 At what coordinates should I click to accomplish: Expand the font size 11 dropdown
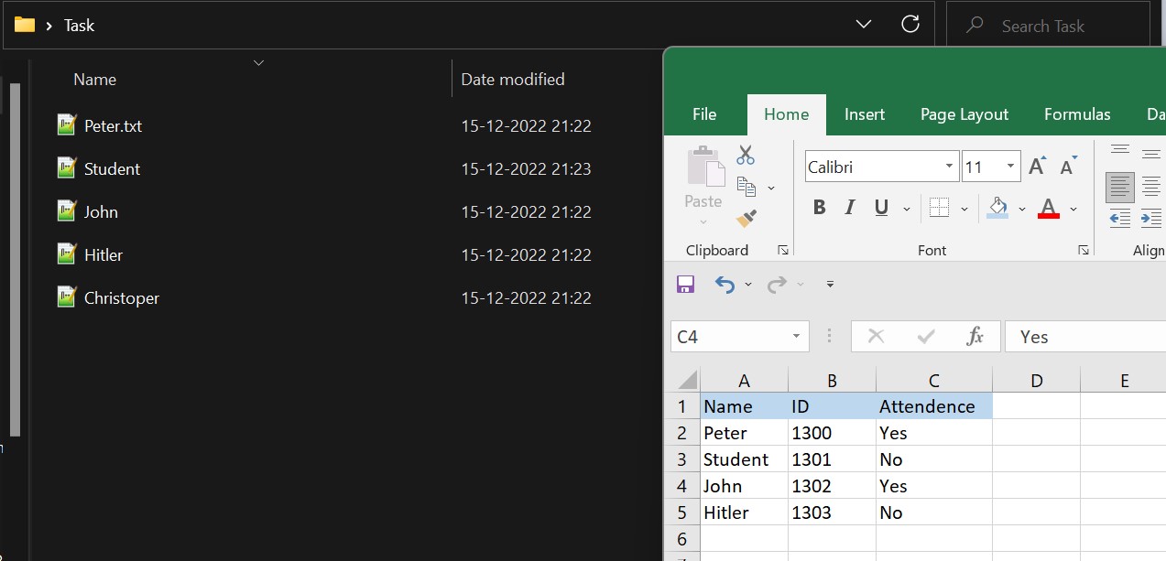point(1011,167)
